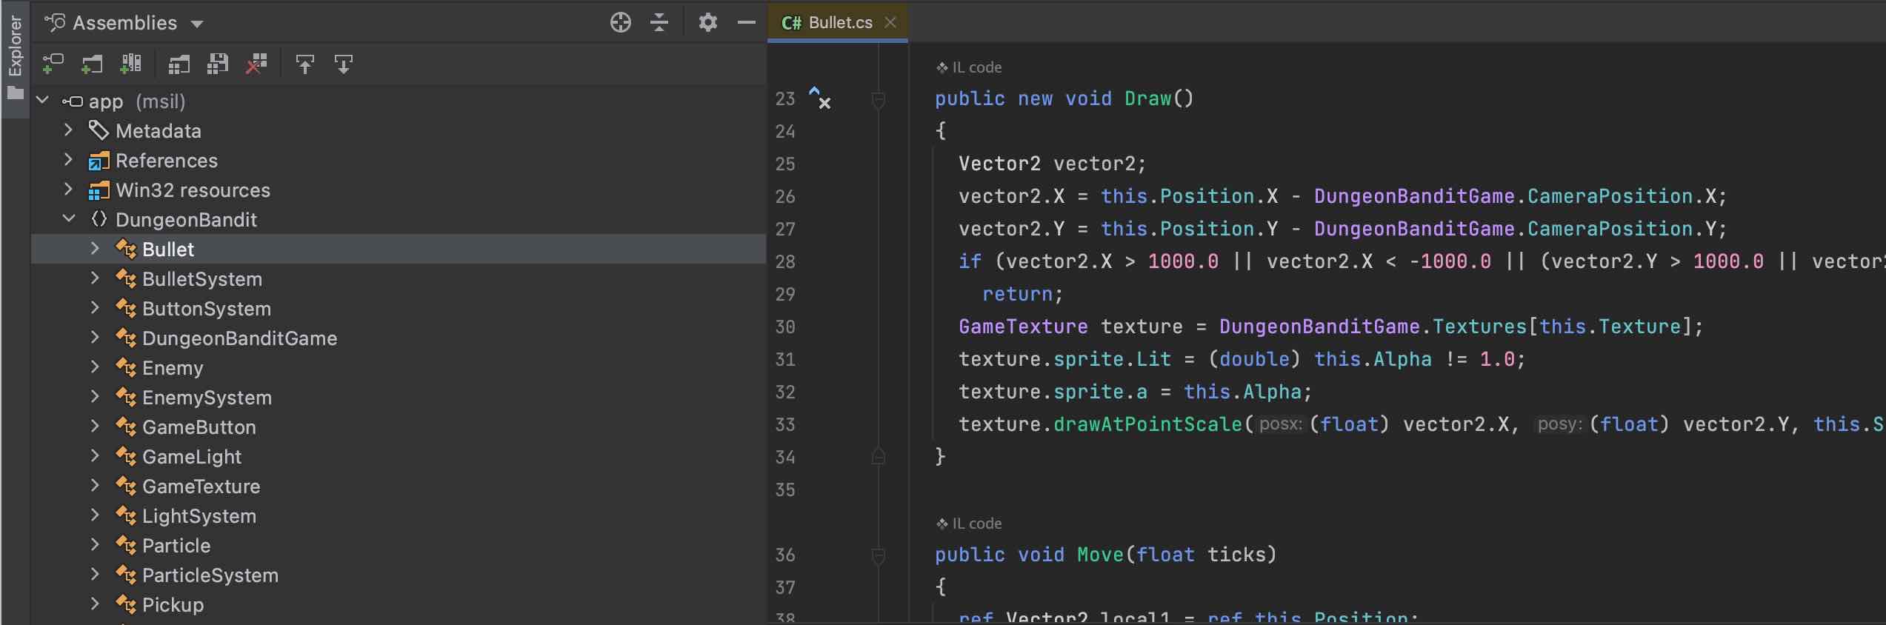The height and width of the screenshot is (625, 1886).
Task: Click the save assembly list floppy icon
Action: [218, 64]
